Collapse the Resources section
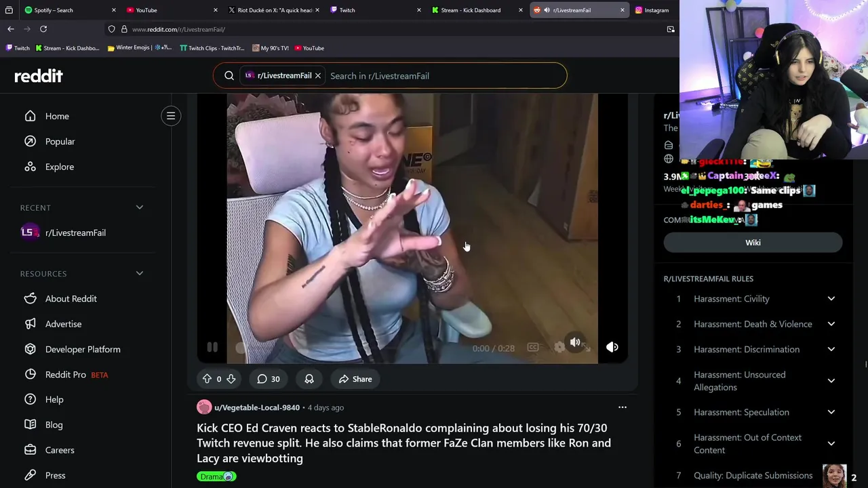Screen dimensions: 868x488 point(139,273)
